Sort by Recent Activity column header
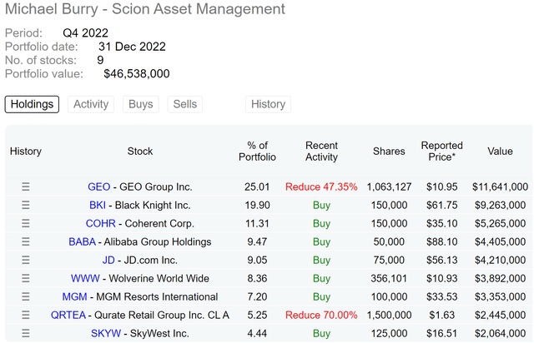Screen dimensions: 534x343 [x=321, y=152]
